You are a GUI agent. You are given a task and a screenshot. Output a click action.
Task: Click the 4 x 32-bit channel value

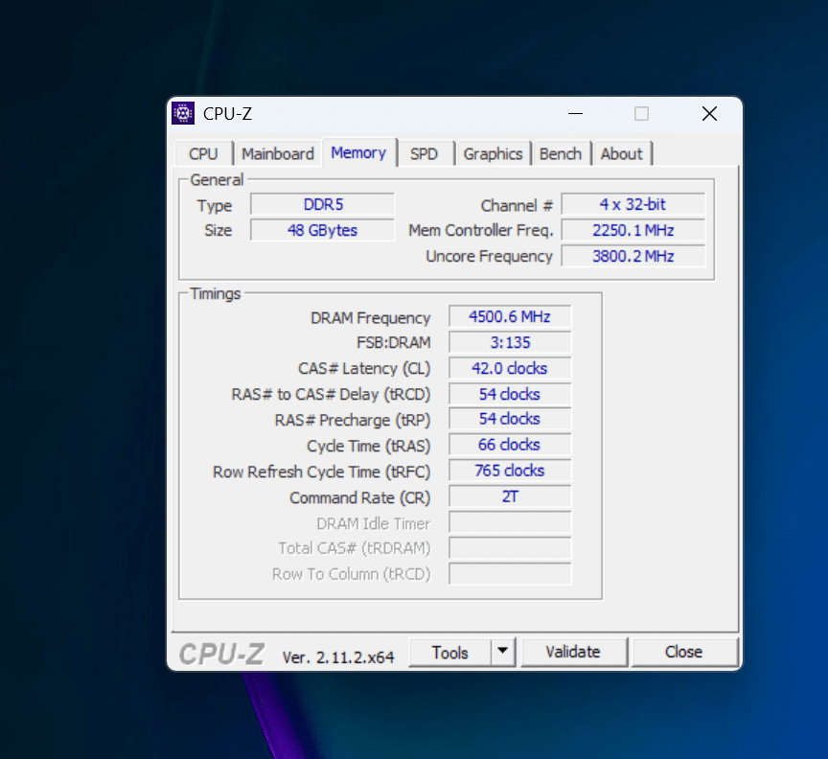[x=633, y=204]
